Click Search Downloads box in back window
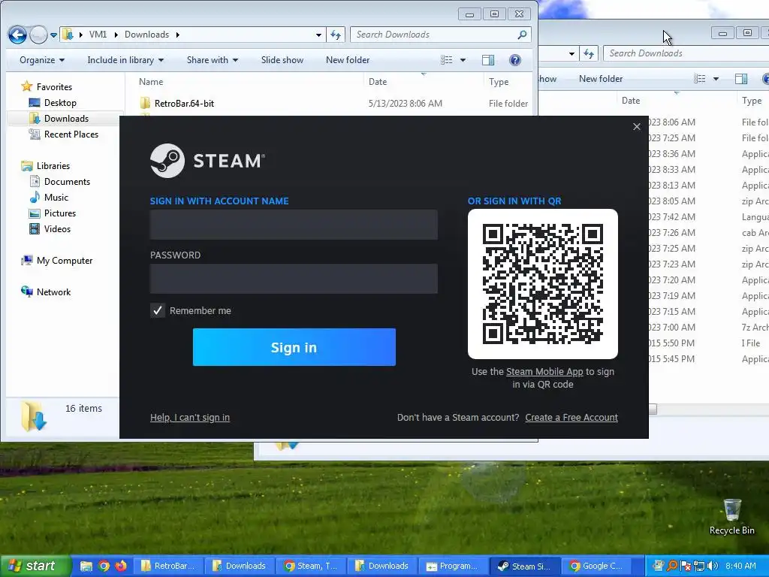Viewport: 769px width, 577px height. (x=686, y=53)
